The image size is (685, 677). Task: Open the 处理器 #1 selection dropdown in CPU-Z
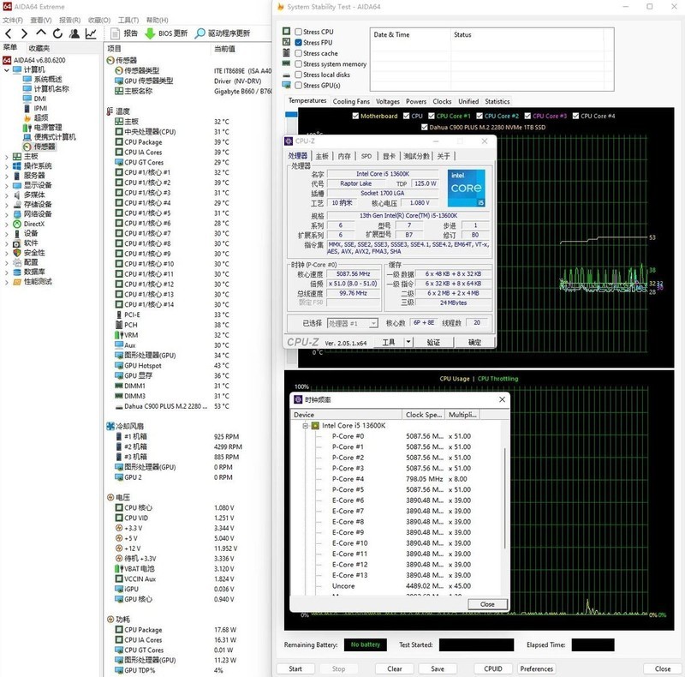click(353, 323)
